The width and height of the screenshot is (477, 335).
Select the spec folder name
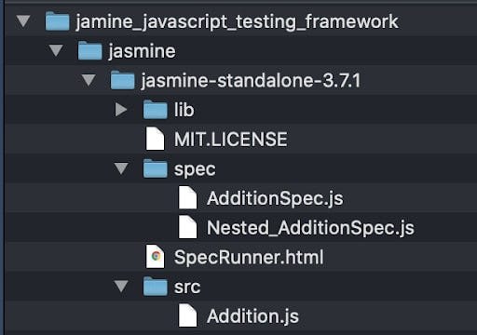point(195,169)
